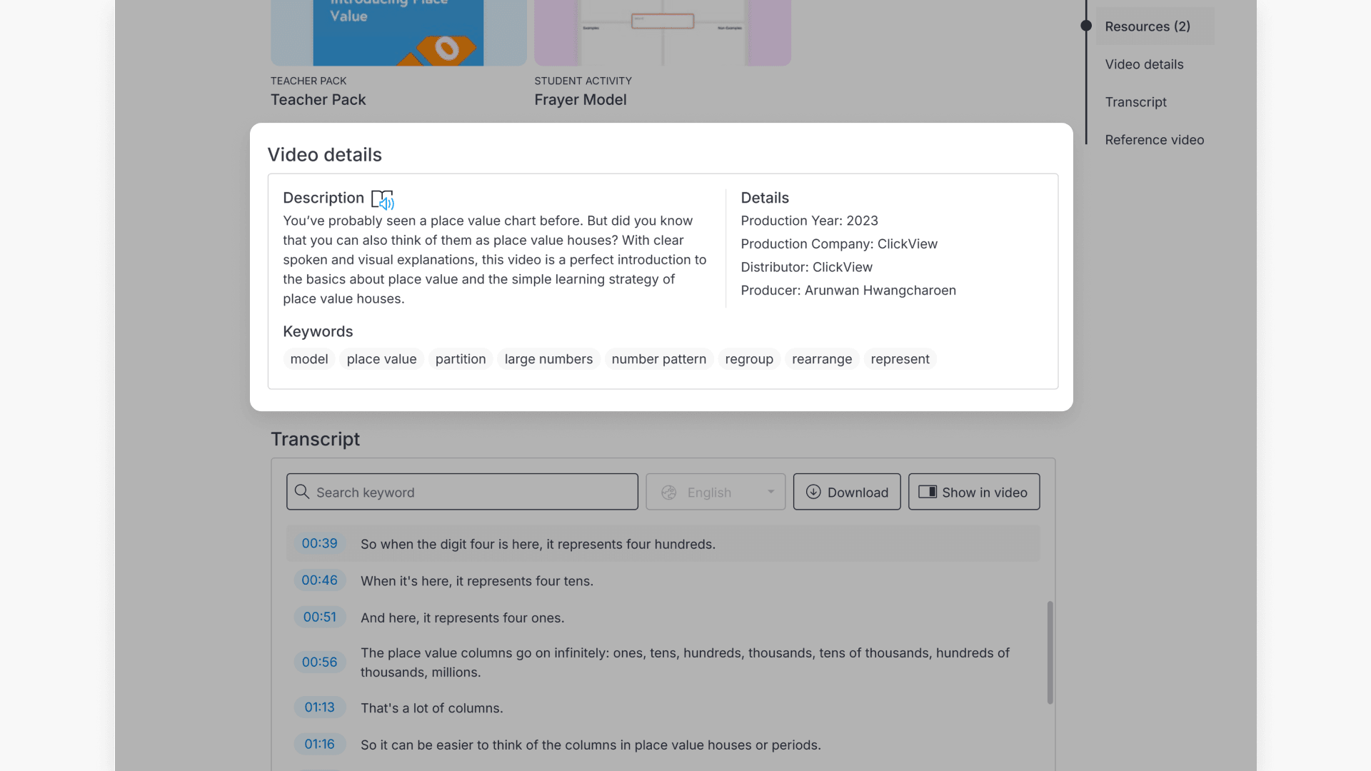Click 'So it can be easier to think' line
Viewport: 1371px width, 771px height.
pos(591,745)
